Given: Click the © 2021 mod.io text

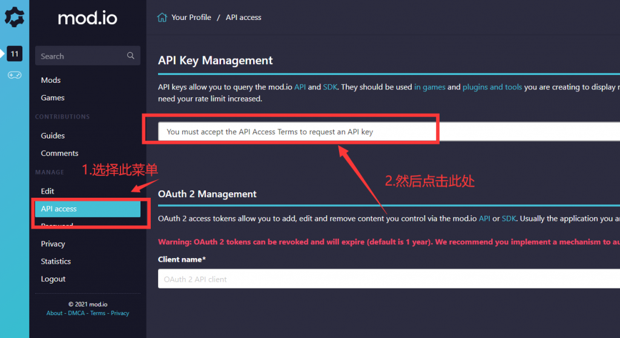Looking at the screenshot, I should (88, 304).
